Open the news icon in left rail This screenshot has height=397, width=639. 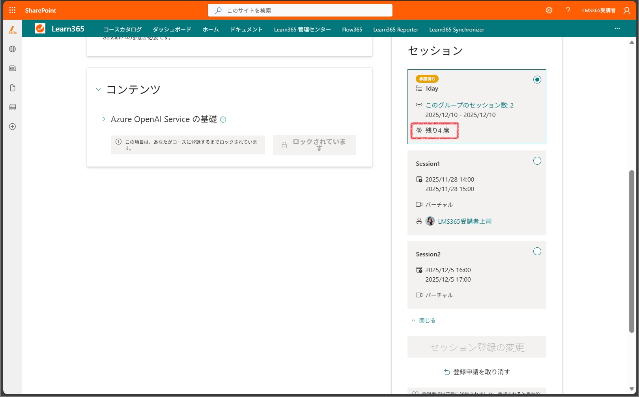click(x=13, y=68)
